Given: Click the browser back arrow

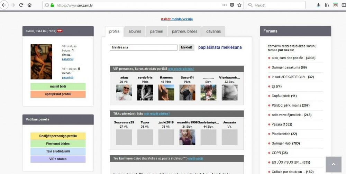Looking at the screenshot, I should click(x=4, y=5).
